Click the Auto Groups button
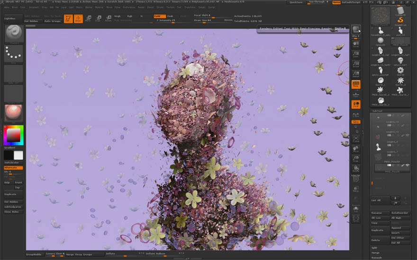Screen dimensions: 417x260 53,21
